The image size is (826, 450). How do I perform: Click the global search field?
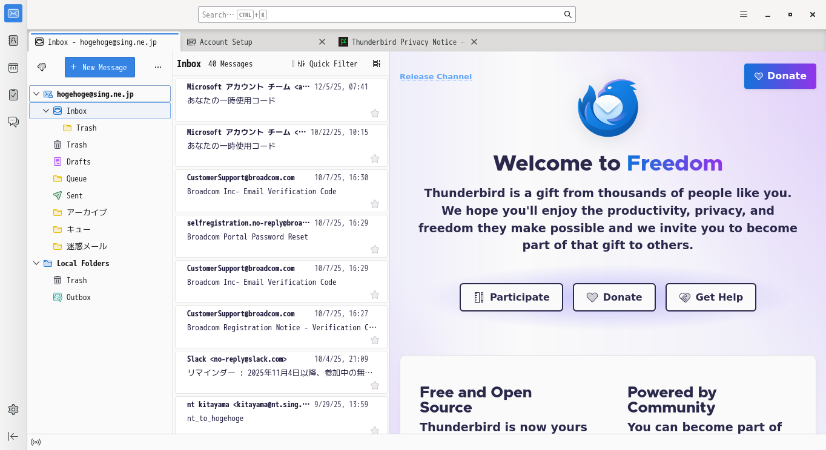[x=386, y=15]
